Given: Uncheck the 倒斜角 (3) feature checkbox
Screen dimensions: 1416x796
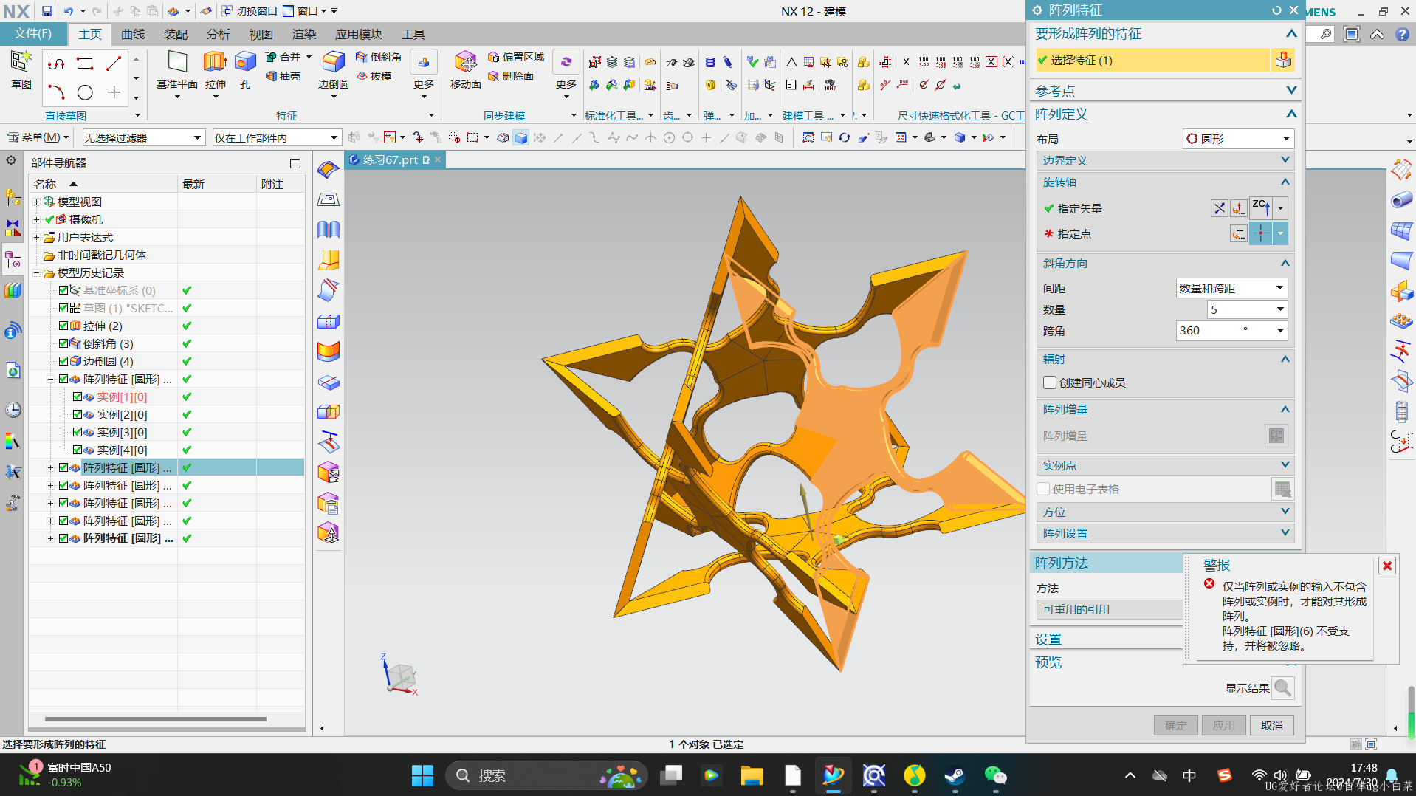Looking at the screenshot, I should point(63,343).
